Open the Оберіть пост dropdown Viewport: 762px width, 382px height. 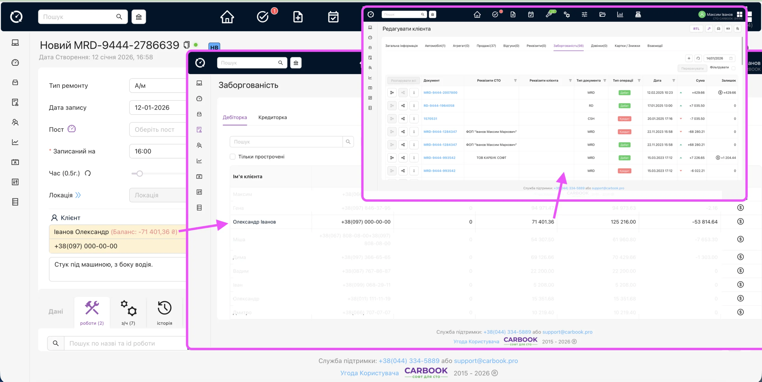coord(158,130)
